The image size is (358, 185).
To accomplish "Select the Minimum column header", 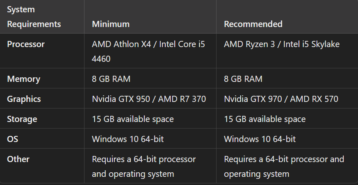I will click(x=111, y=24).
